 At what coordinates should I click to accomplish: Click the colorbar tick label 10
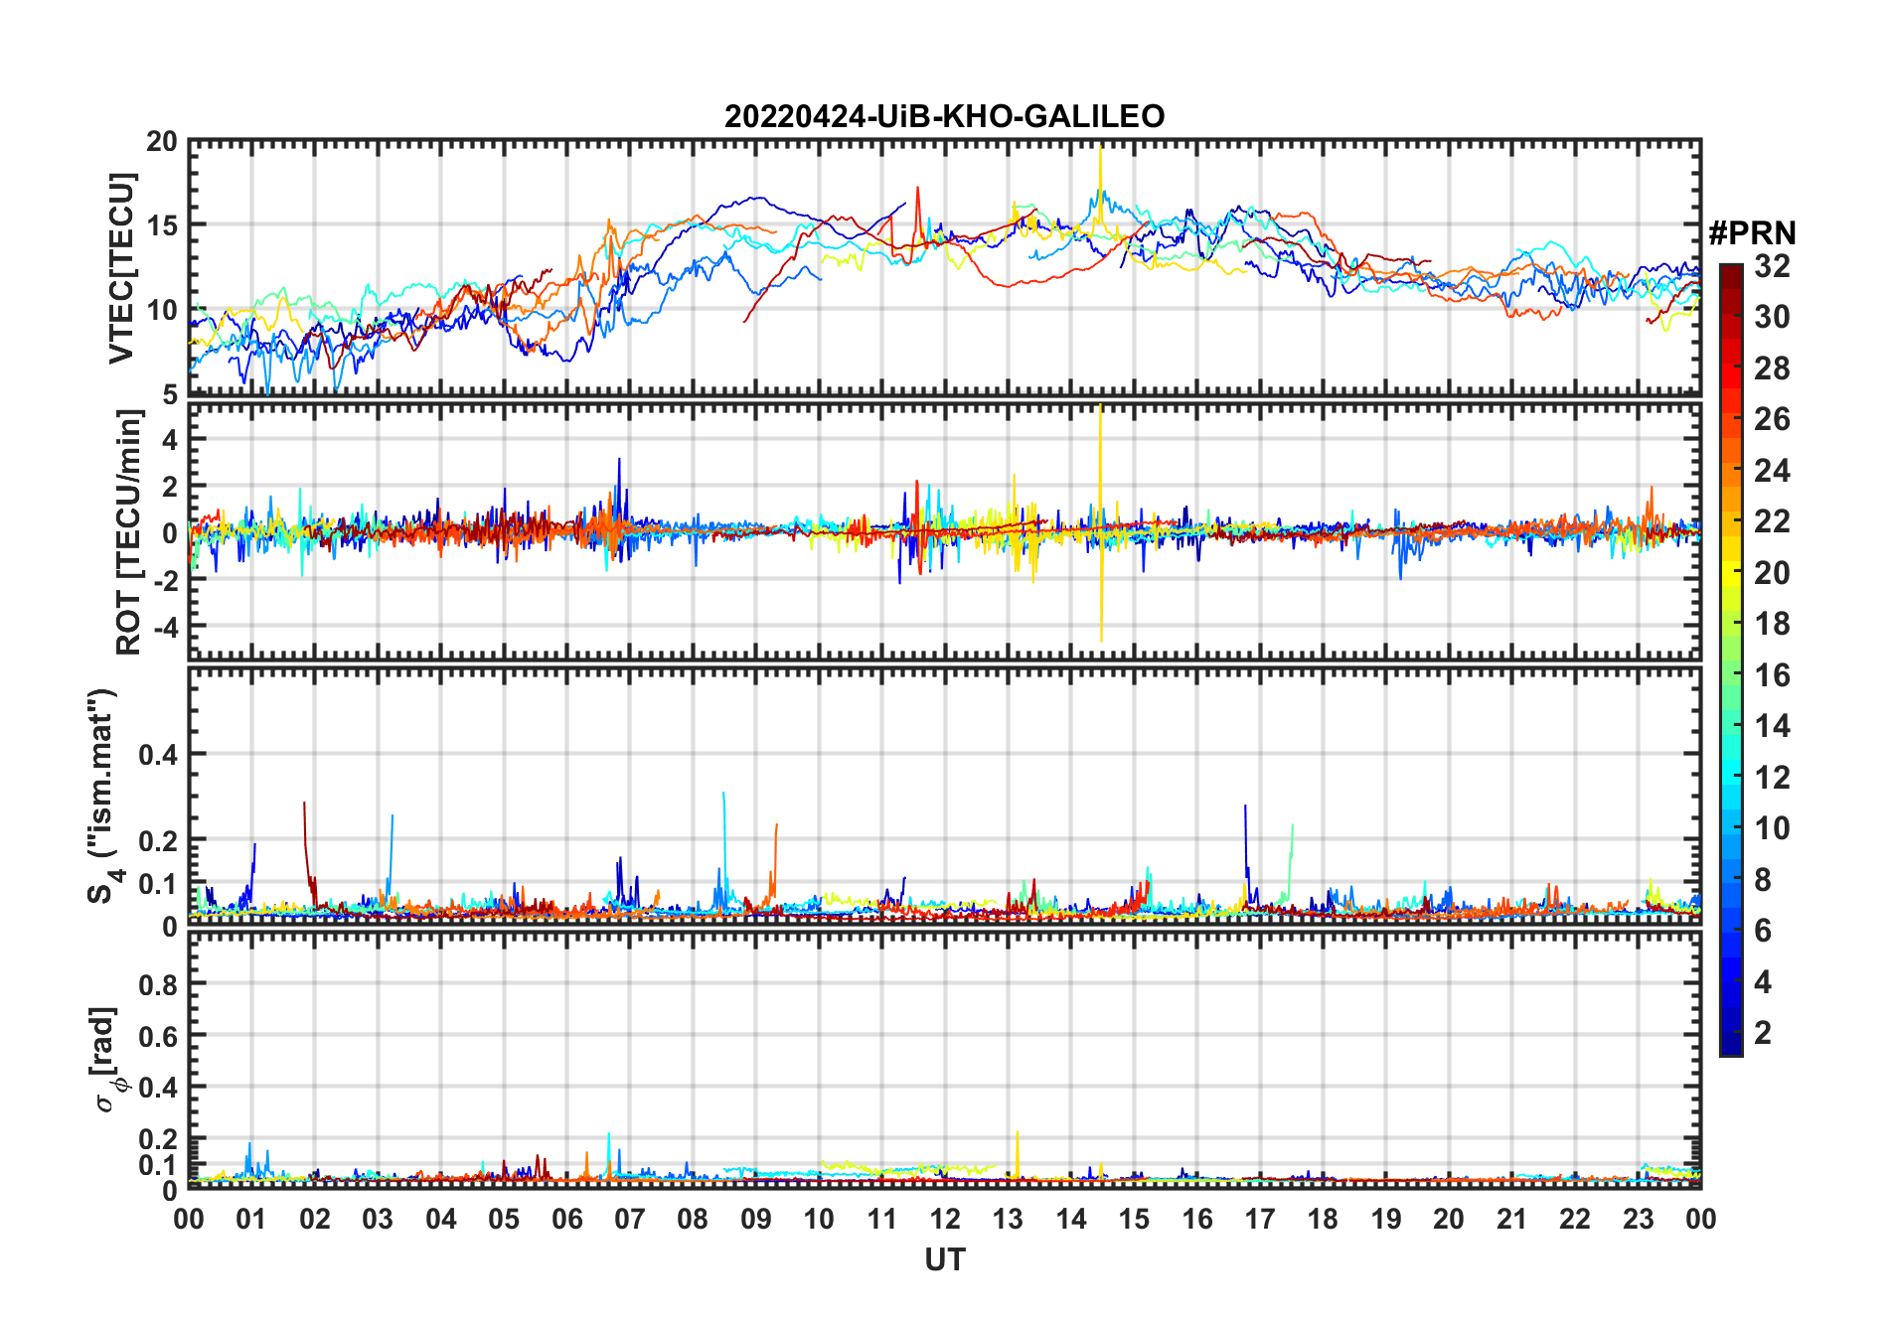[x=1772, y=828]
